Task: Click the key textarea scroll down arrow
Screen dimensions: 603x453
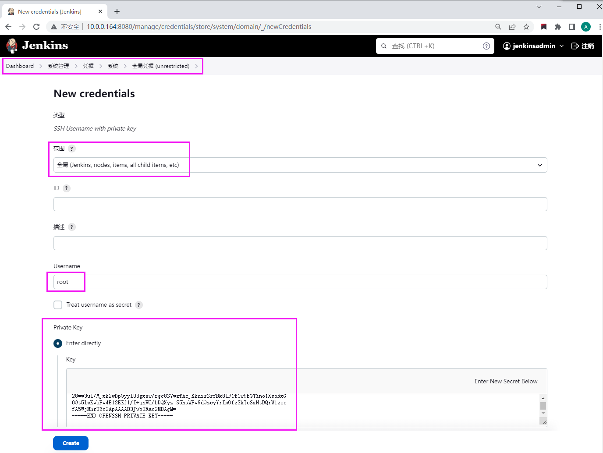Action: coord(543,413)
